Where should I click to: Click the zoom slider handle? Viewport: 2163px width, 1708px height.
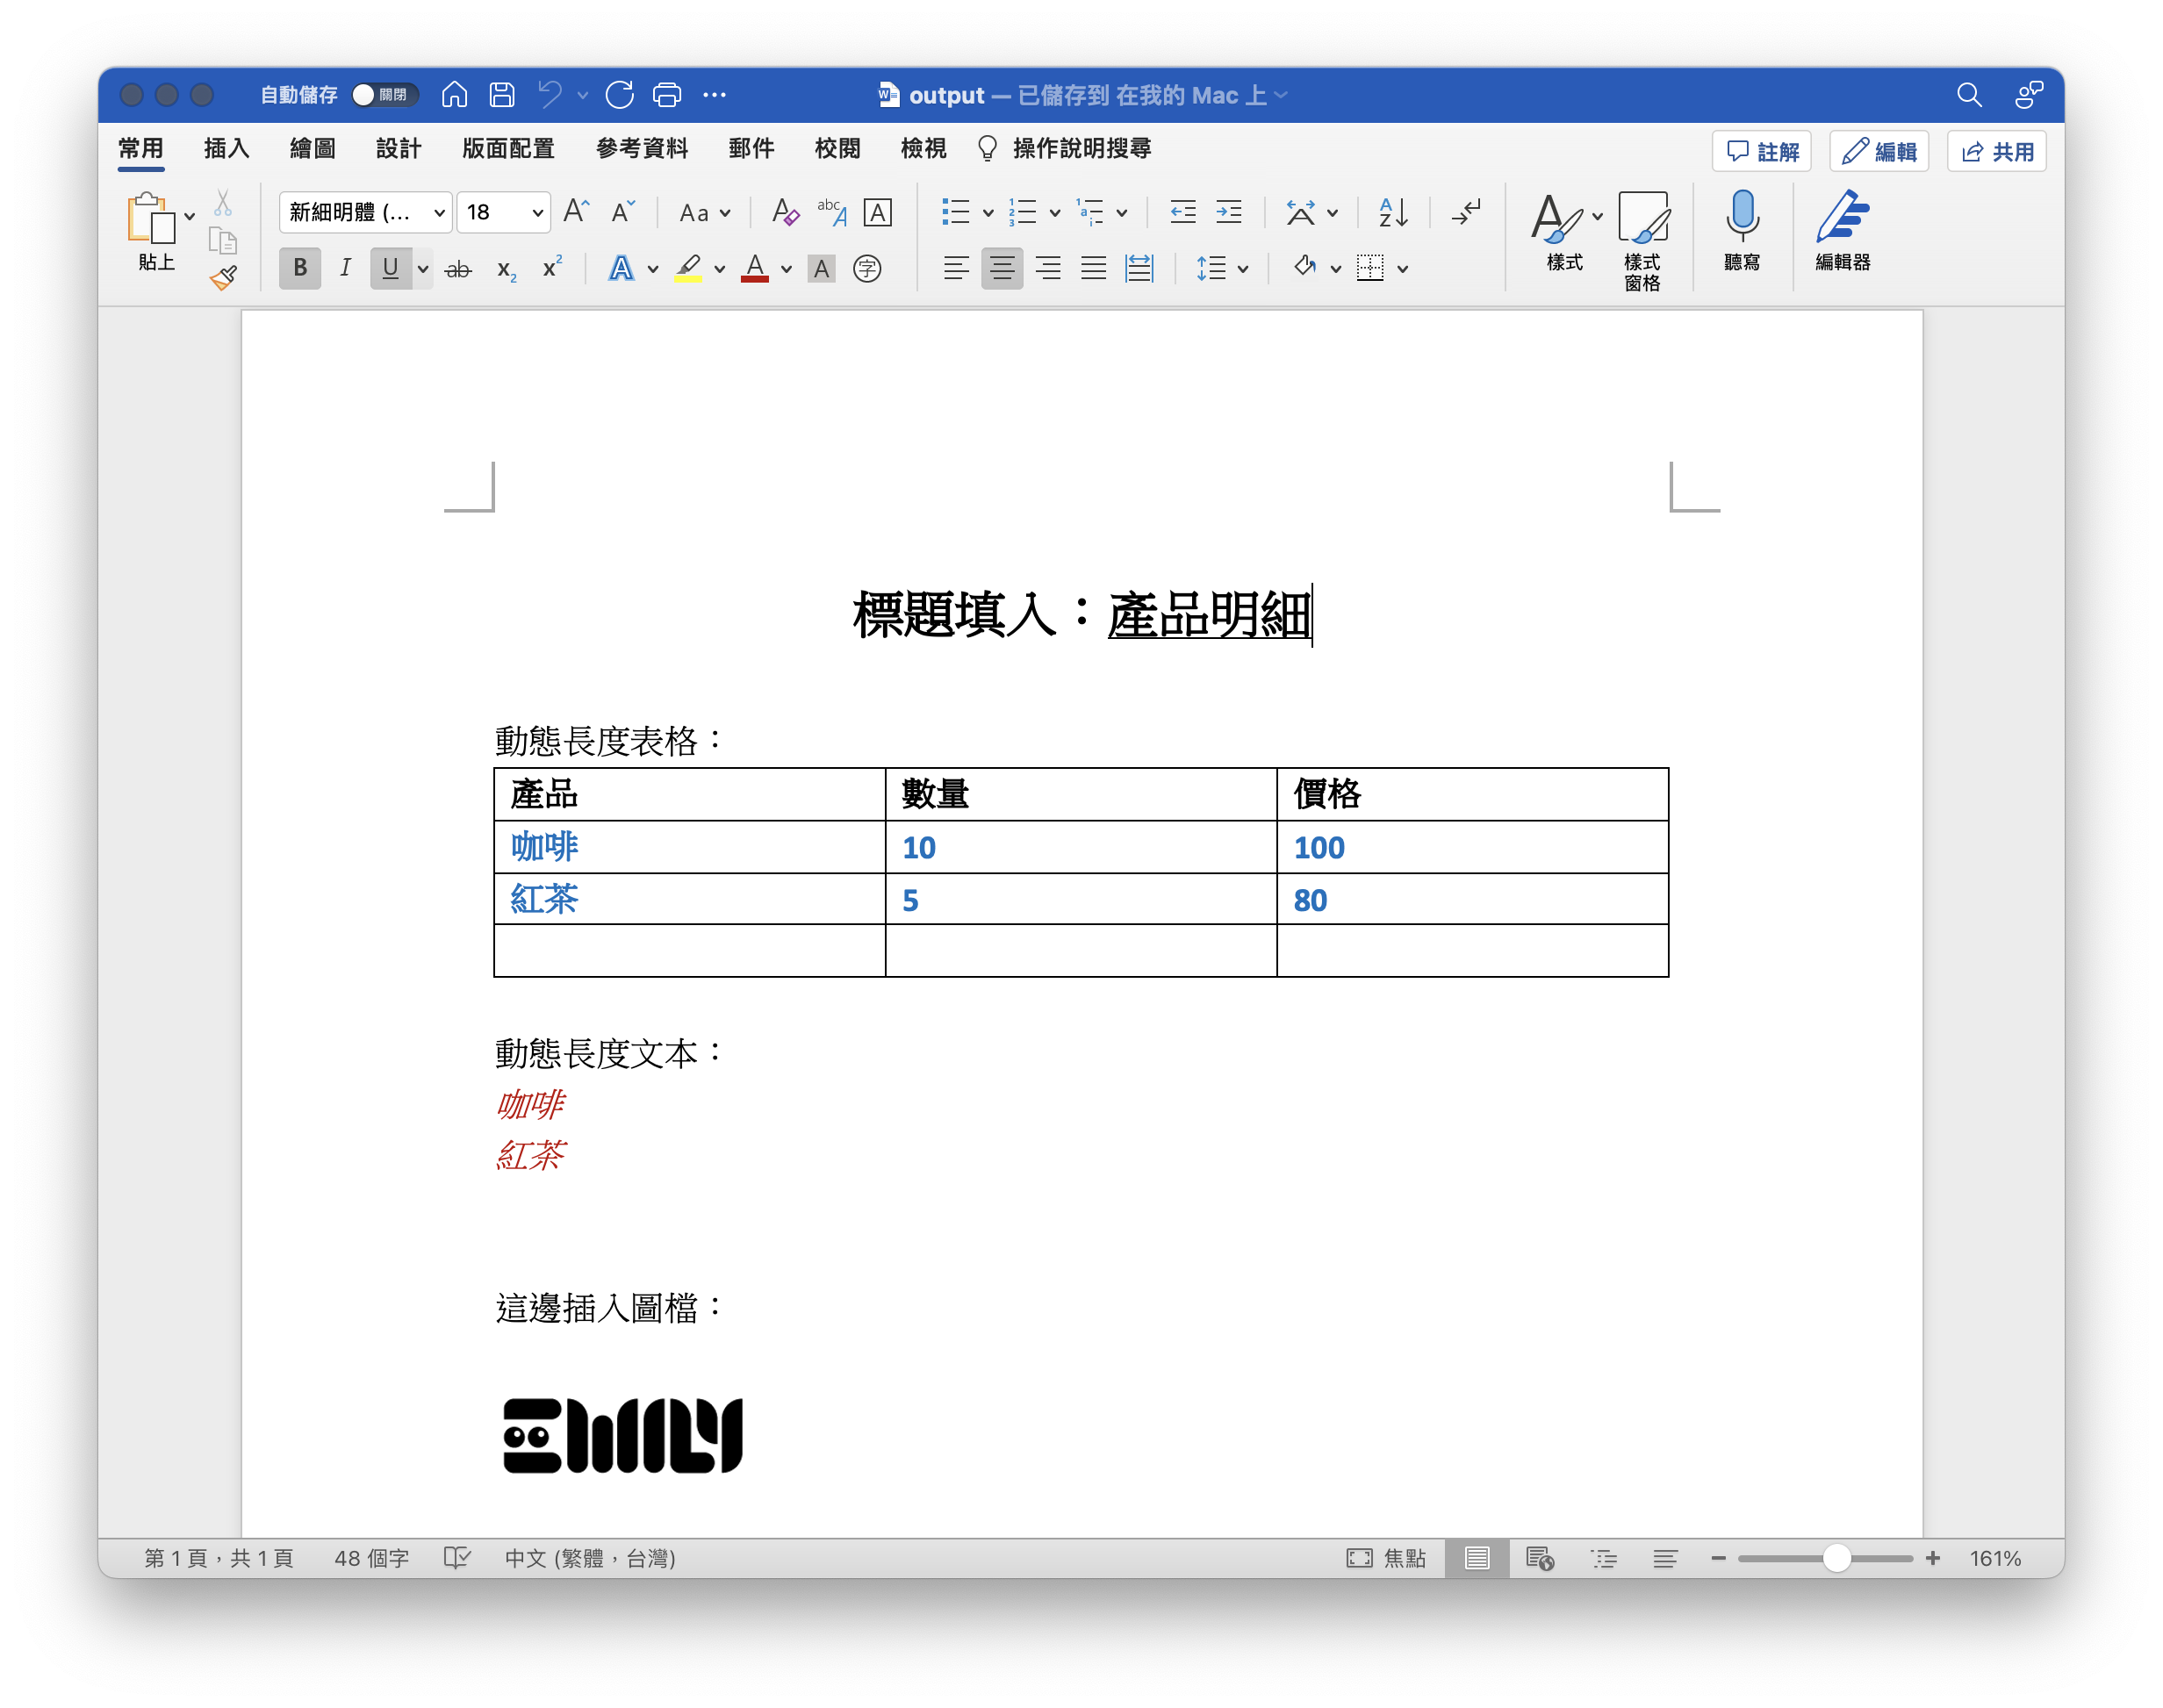1836,1558
